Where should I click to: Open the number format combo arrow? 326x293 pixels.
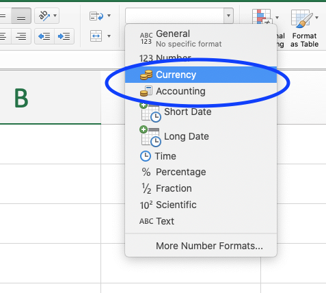pyautogui.click(x=228, y=16)
